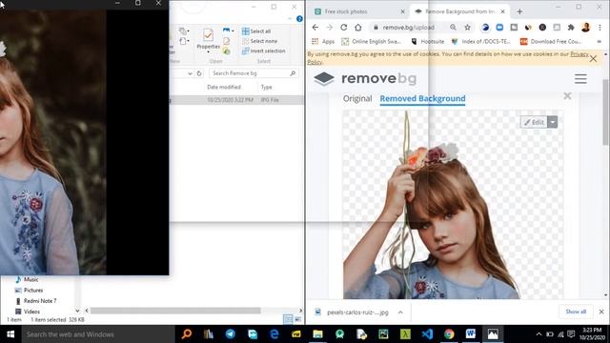Click the Edit button on result
Viewport: 610px width, 343px height.
[534, 122]
